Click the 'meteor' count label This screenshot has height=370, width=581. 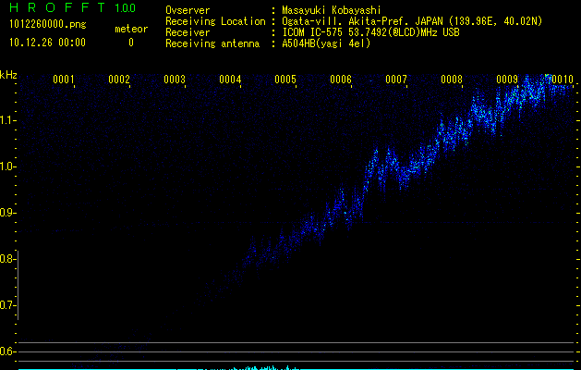tap(131, 29)
